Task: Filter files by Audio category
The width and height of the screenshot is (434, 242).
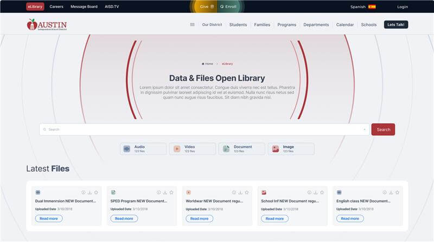Action: pos(143,149)
